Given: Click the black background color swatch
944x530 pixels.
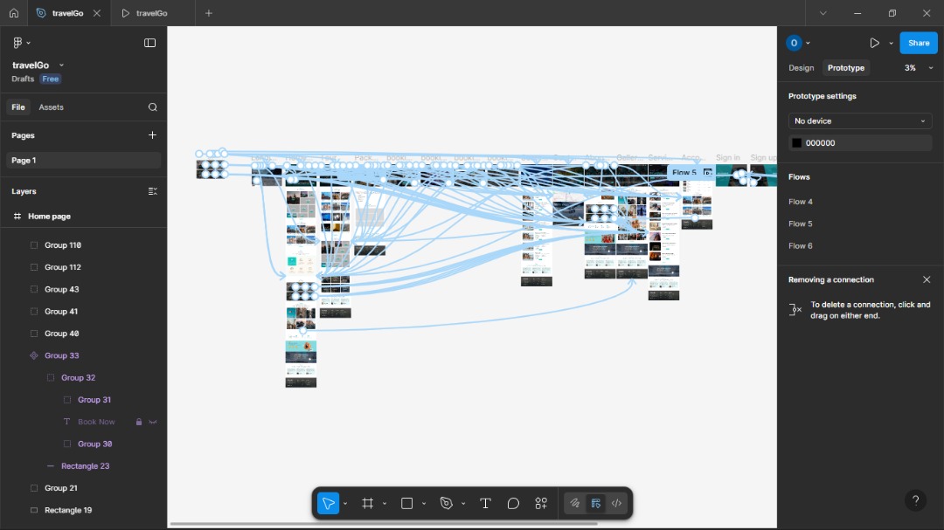Looking at the screenshot, I should 796,143.
